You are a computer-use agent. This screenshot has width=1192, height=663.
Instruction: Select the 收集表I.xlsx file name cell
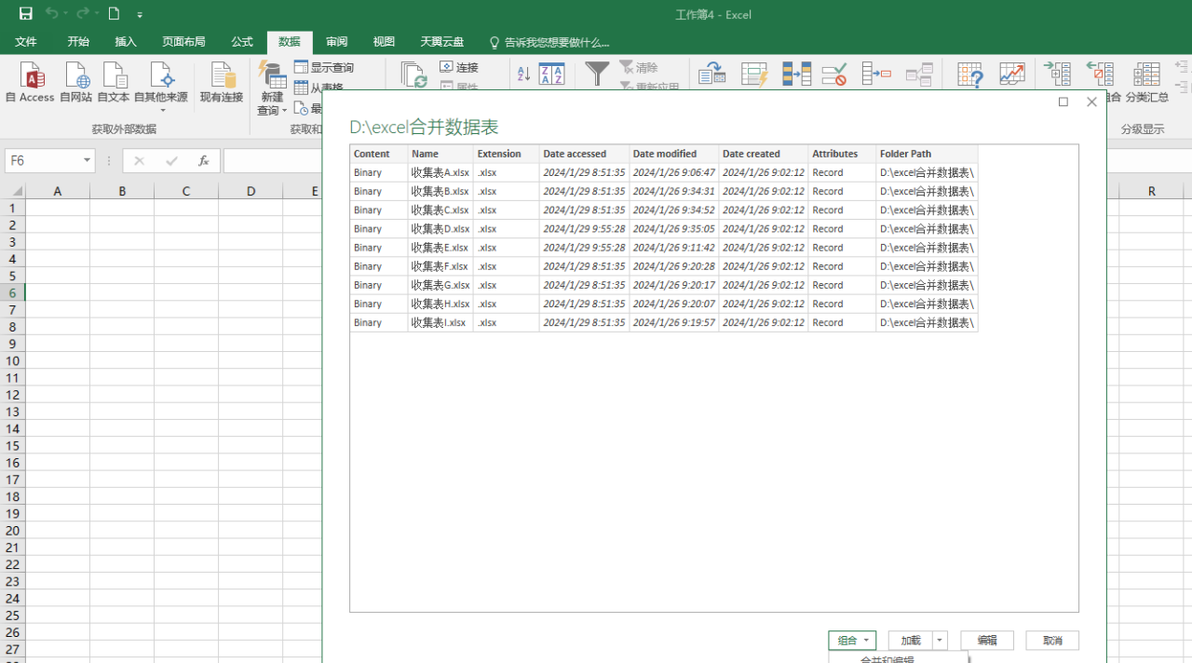(440, 322)
